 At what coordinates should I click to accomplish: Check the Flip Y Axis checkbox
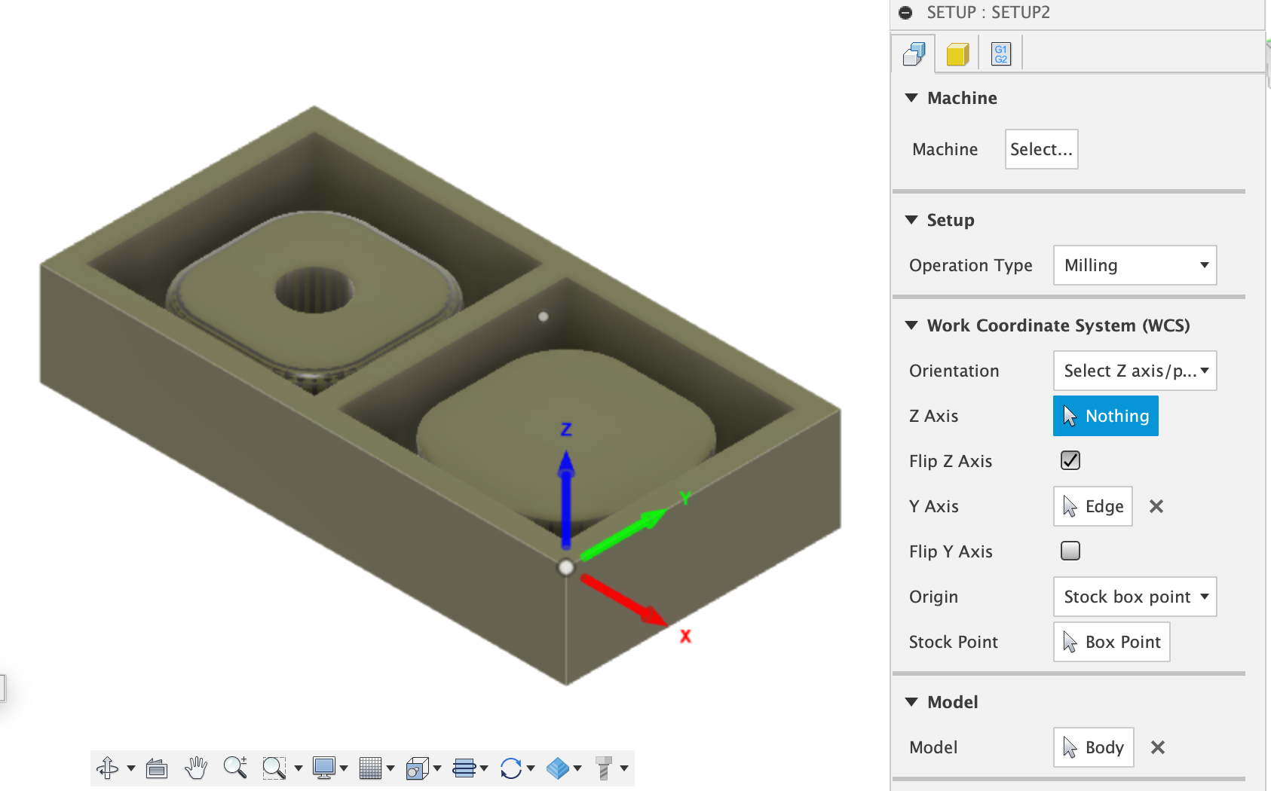click(1070, 551)
